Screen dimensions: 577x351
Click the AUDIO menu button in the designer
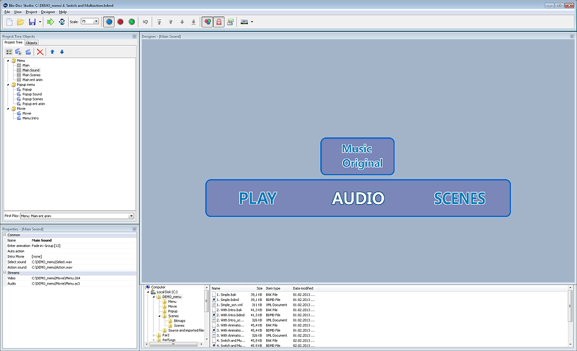click(x=358, y=199)
